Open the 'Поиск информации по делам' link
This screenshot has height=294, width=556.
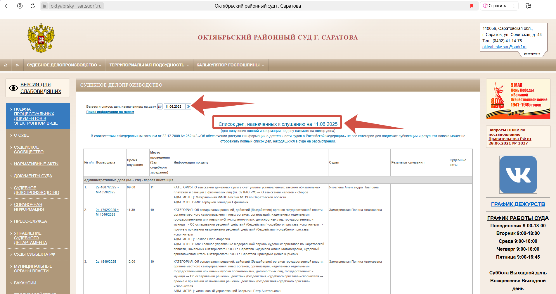pyautogui.click(x=110, y=112)
